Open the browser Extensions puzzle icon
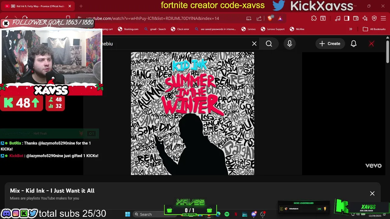390x219 pixels. coord(314,18)
